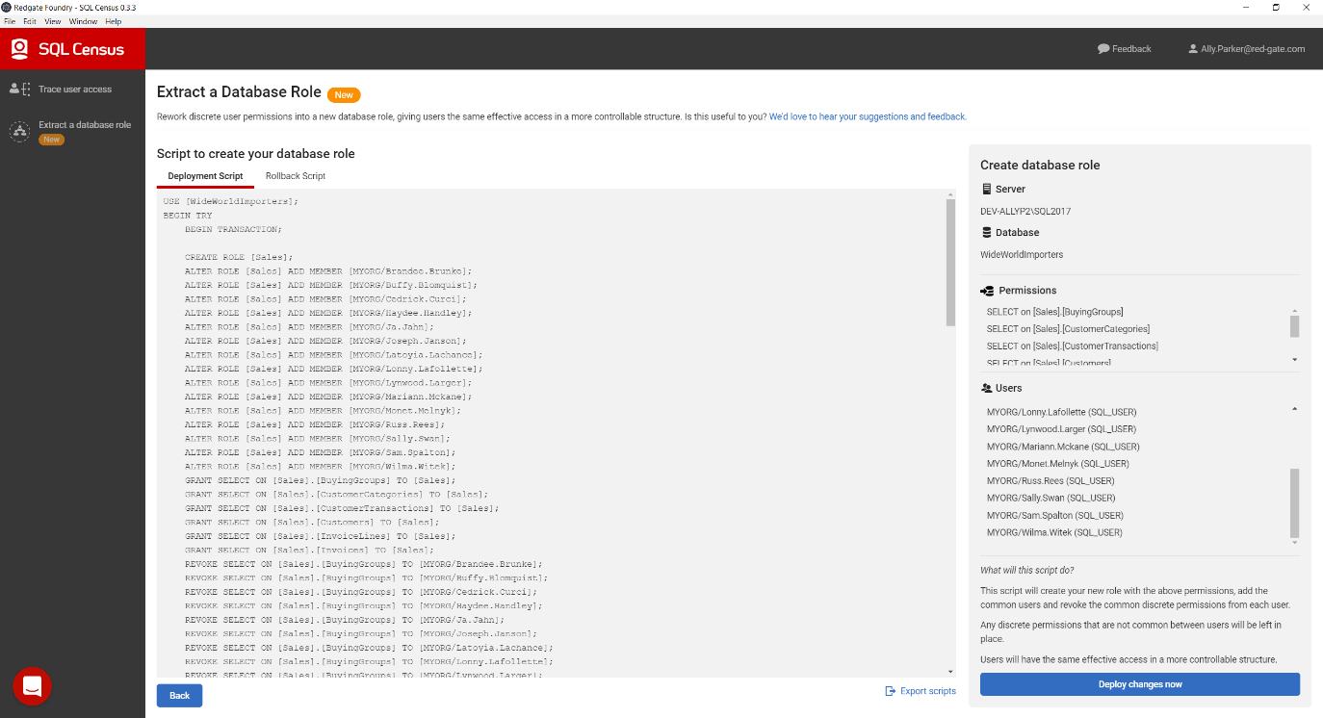The height and width of the screenshot is (718, 1323).
Task: Click the Back button
Action: click(x=179, y=695)
